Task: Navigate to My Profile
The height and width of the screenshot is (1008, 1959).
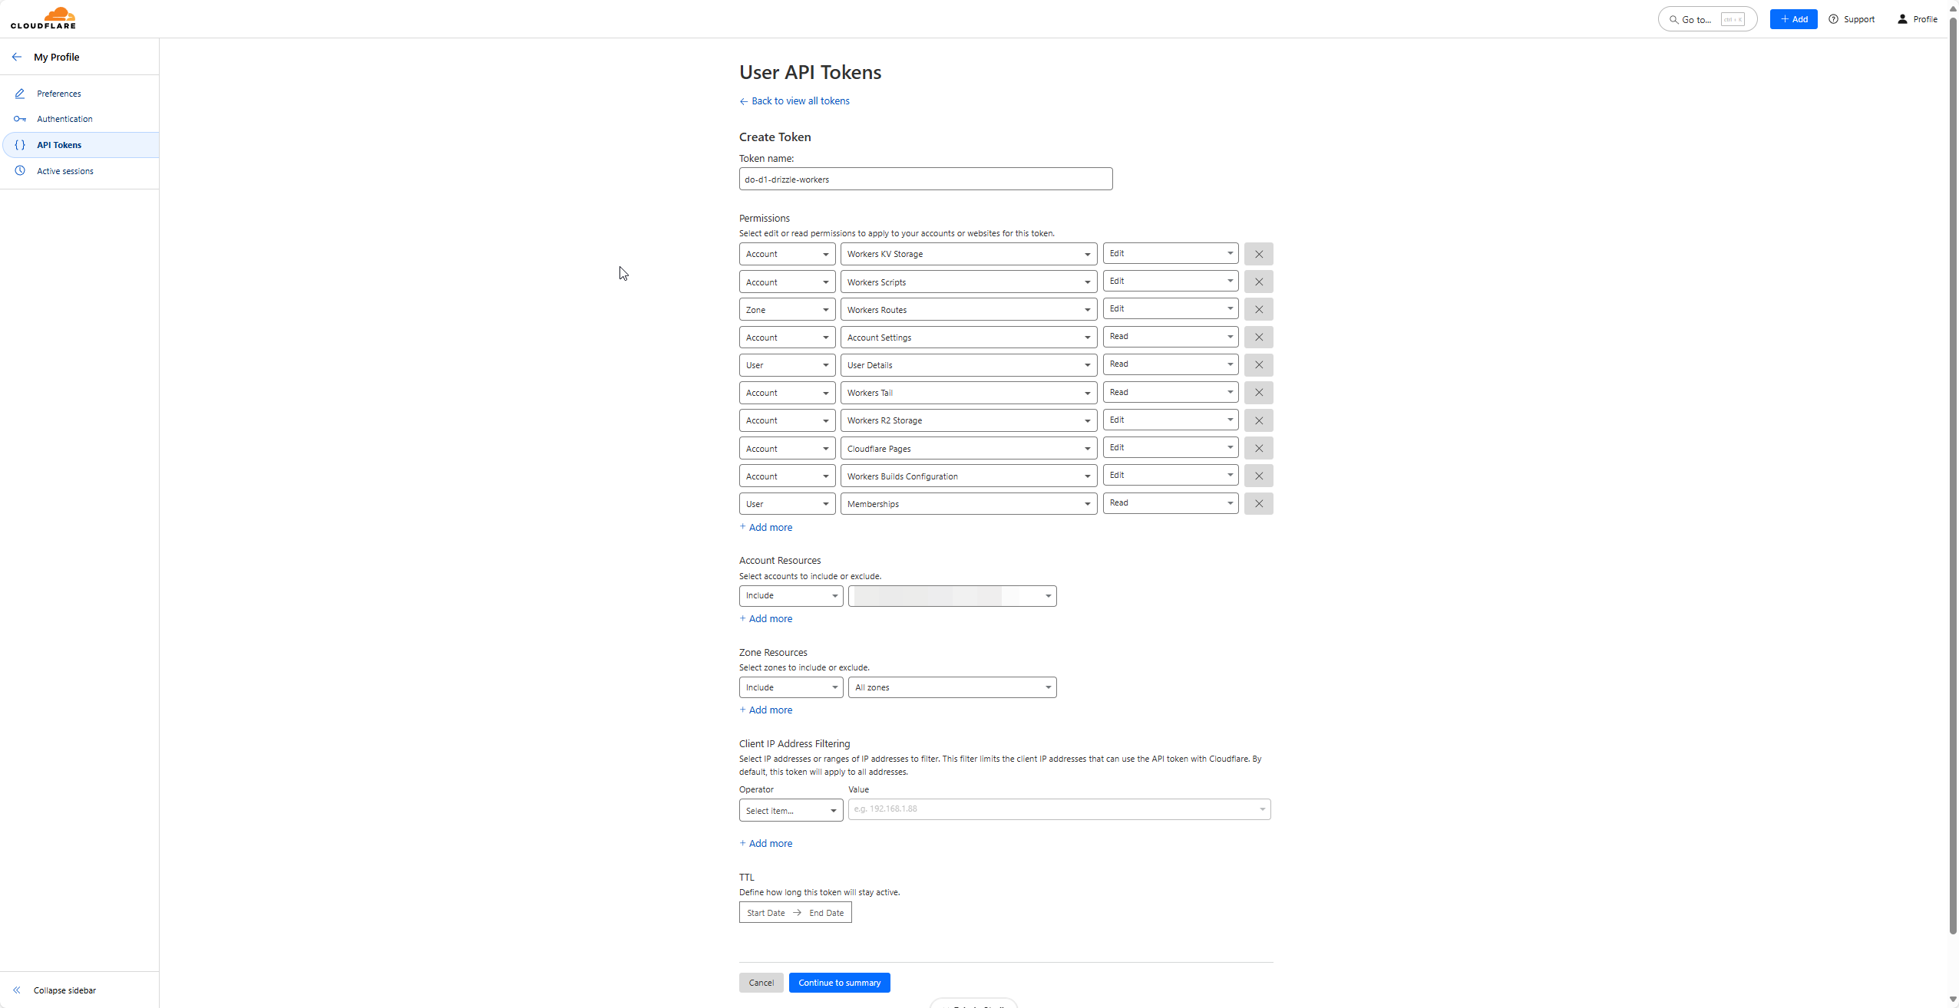Action: (x=57, y=56)
